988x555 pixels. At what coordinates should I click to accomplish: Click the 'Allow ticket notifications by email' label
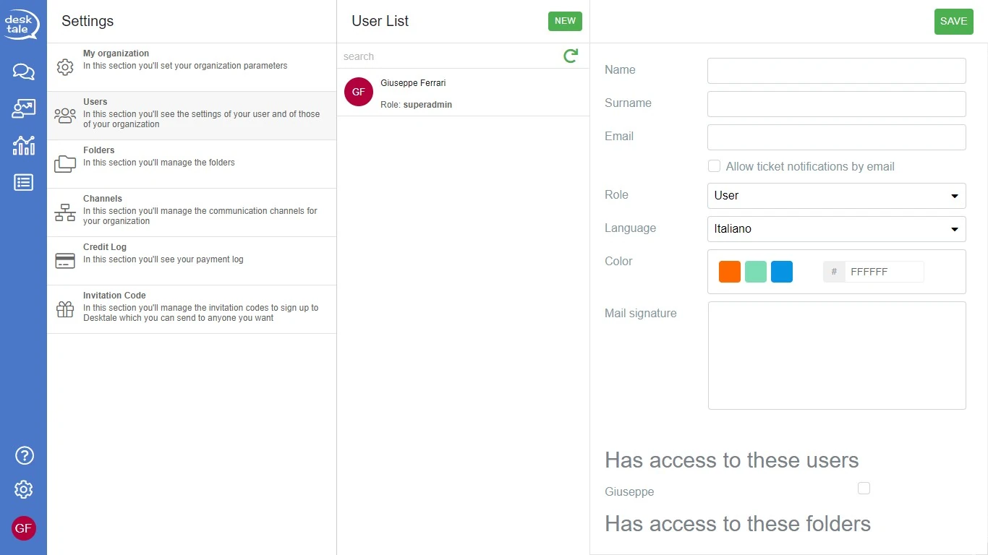click(x=810, y=166)
